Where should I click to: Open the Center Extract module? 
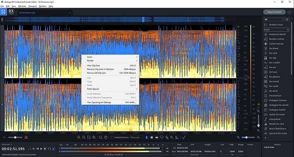274,44
